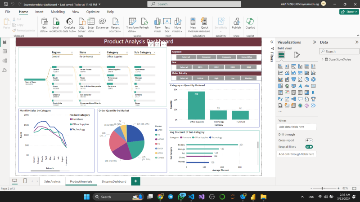
Task: Click the Publish icon
Action: (x=236, y=22)
